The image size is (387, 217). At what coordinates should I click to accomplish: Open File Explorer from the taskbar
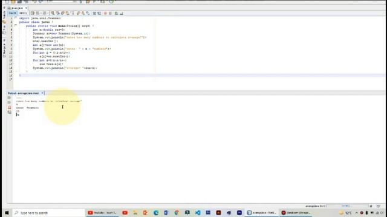[x=135, y=213]
